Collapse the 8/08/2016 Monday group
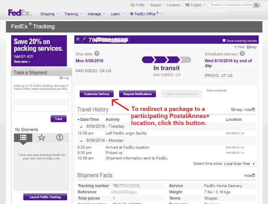268x204 pixels. pos(82,141)
